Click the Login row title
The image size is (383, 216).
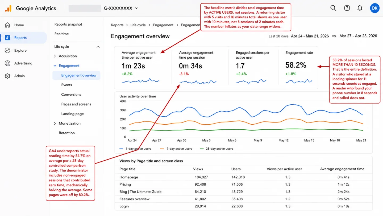coord(124,206)
